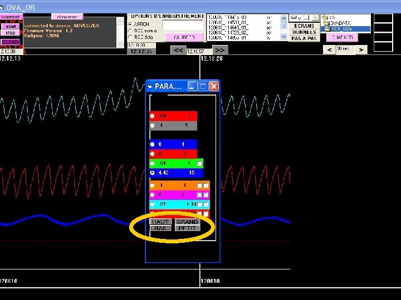Toggle radio on blue 4.42–15 row

[153, 173]
